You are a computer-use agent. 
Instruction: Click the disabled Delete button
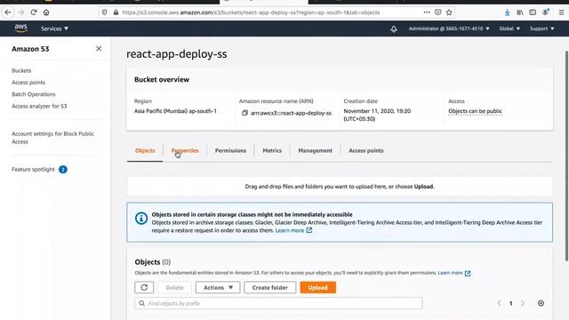(174, 287)
